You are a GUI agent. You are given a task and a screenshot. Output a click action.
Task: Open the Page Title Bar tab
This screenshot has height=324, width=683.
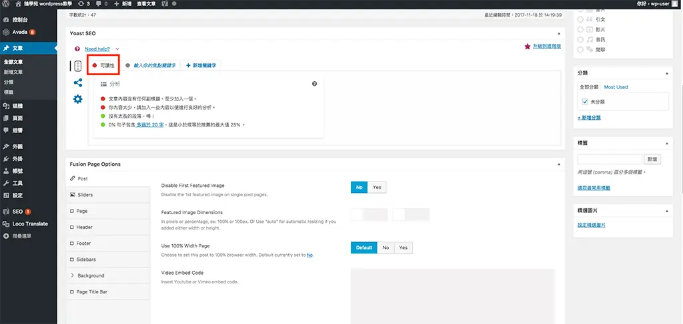(108, 292)
